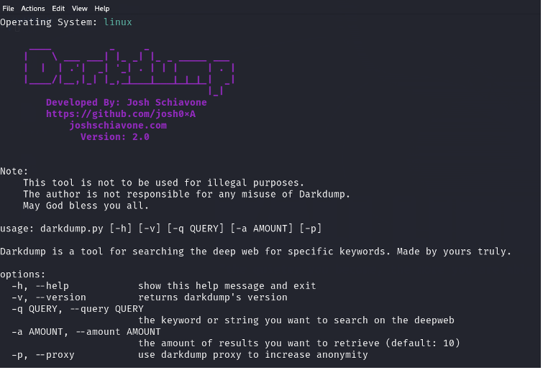Click the 'Note:' heading in terminal

[x=14, y=171]
